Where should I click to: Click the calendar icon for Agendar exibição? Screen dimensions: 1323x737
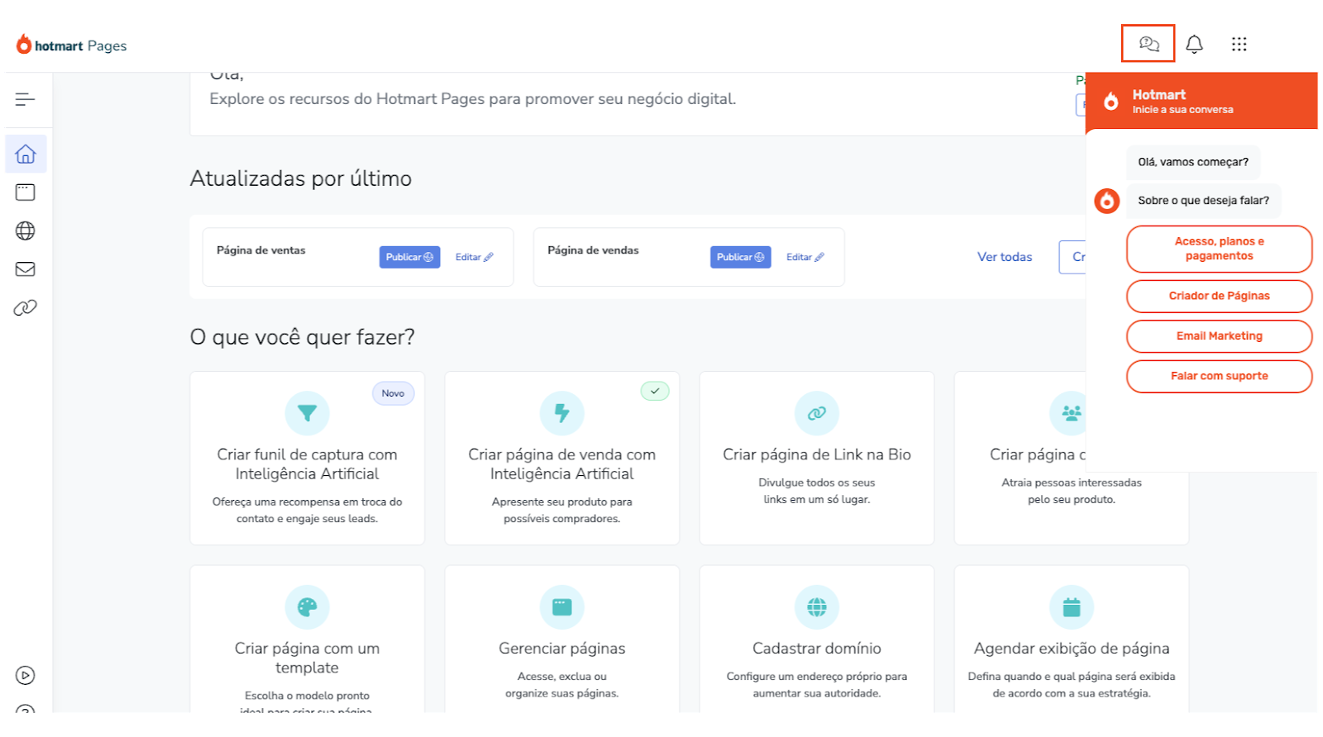[1071, 607]
